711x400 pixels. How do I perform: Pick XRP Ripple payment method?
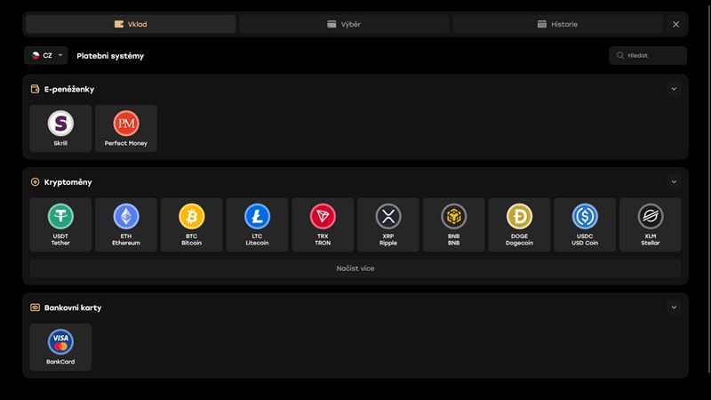coord(388,225)
